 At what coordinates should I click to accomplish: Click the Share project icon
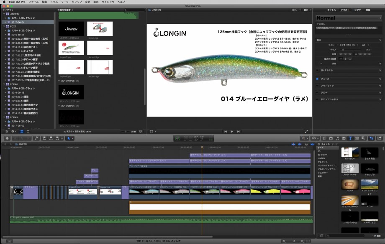pyautogui.click(x=380, y=138)
